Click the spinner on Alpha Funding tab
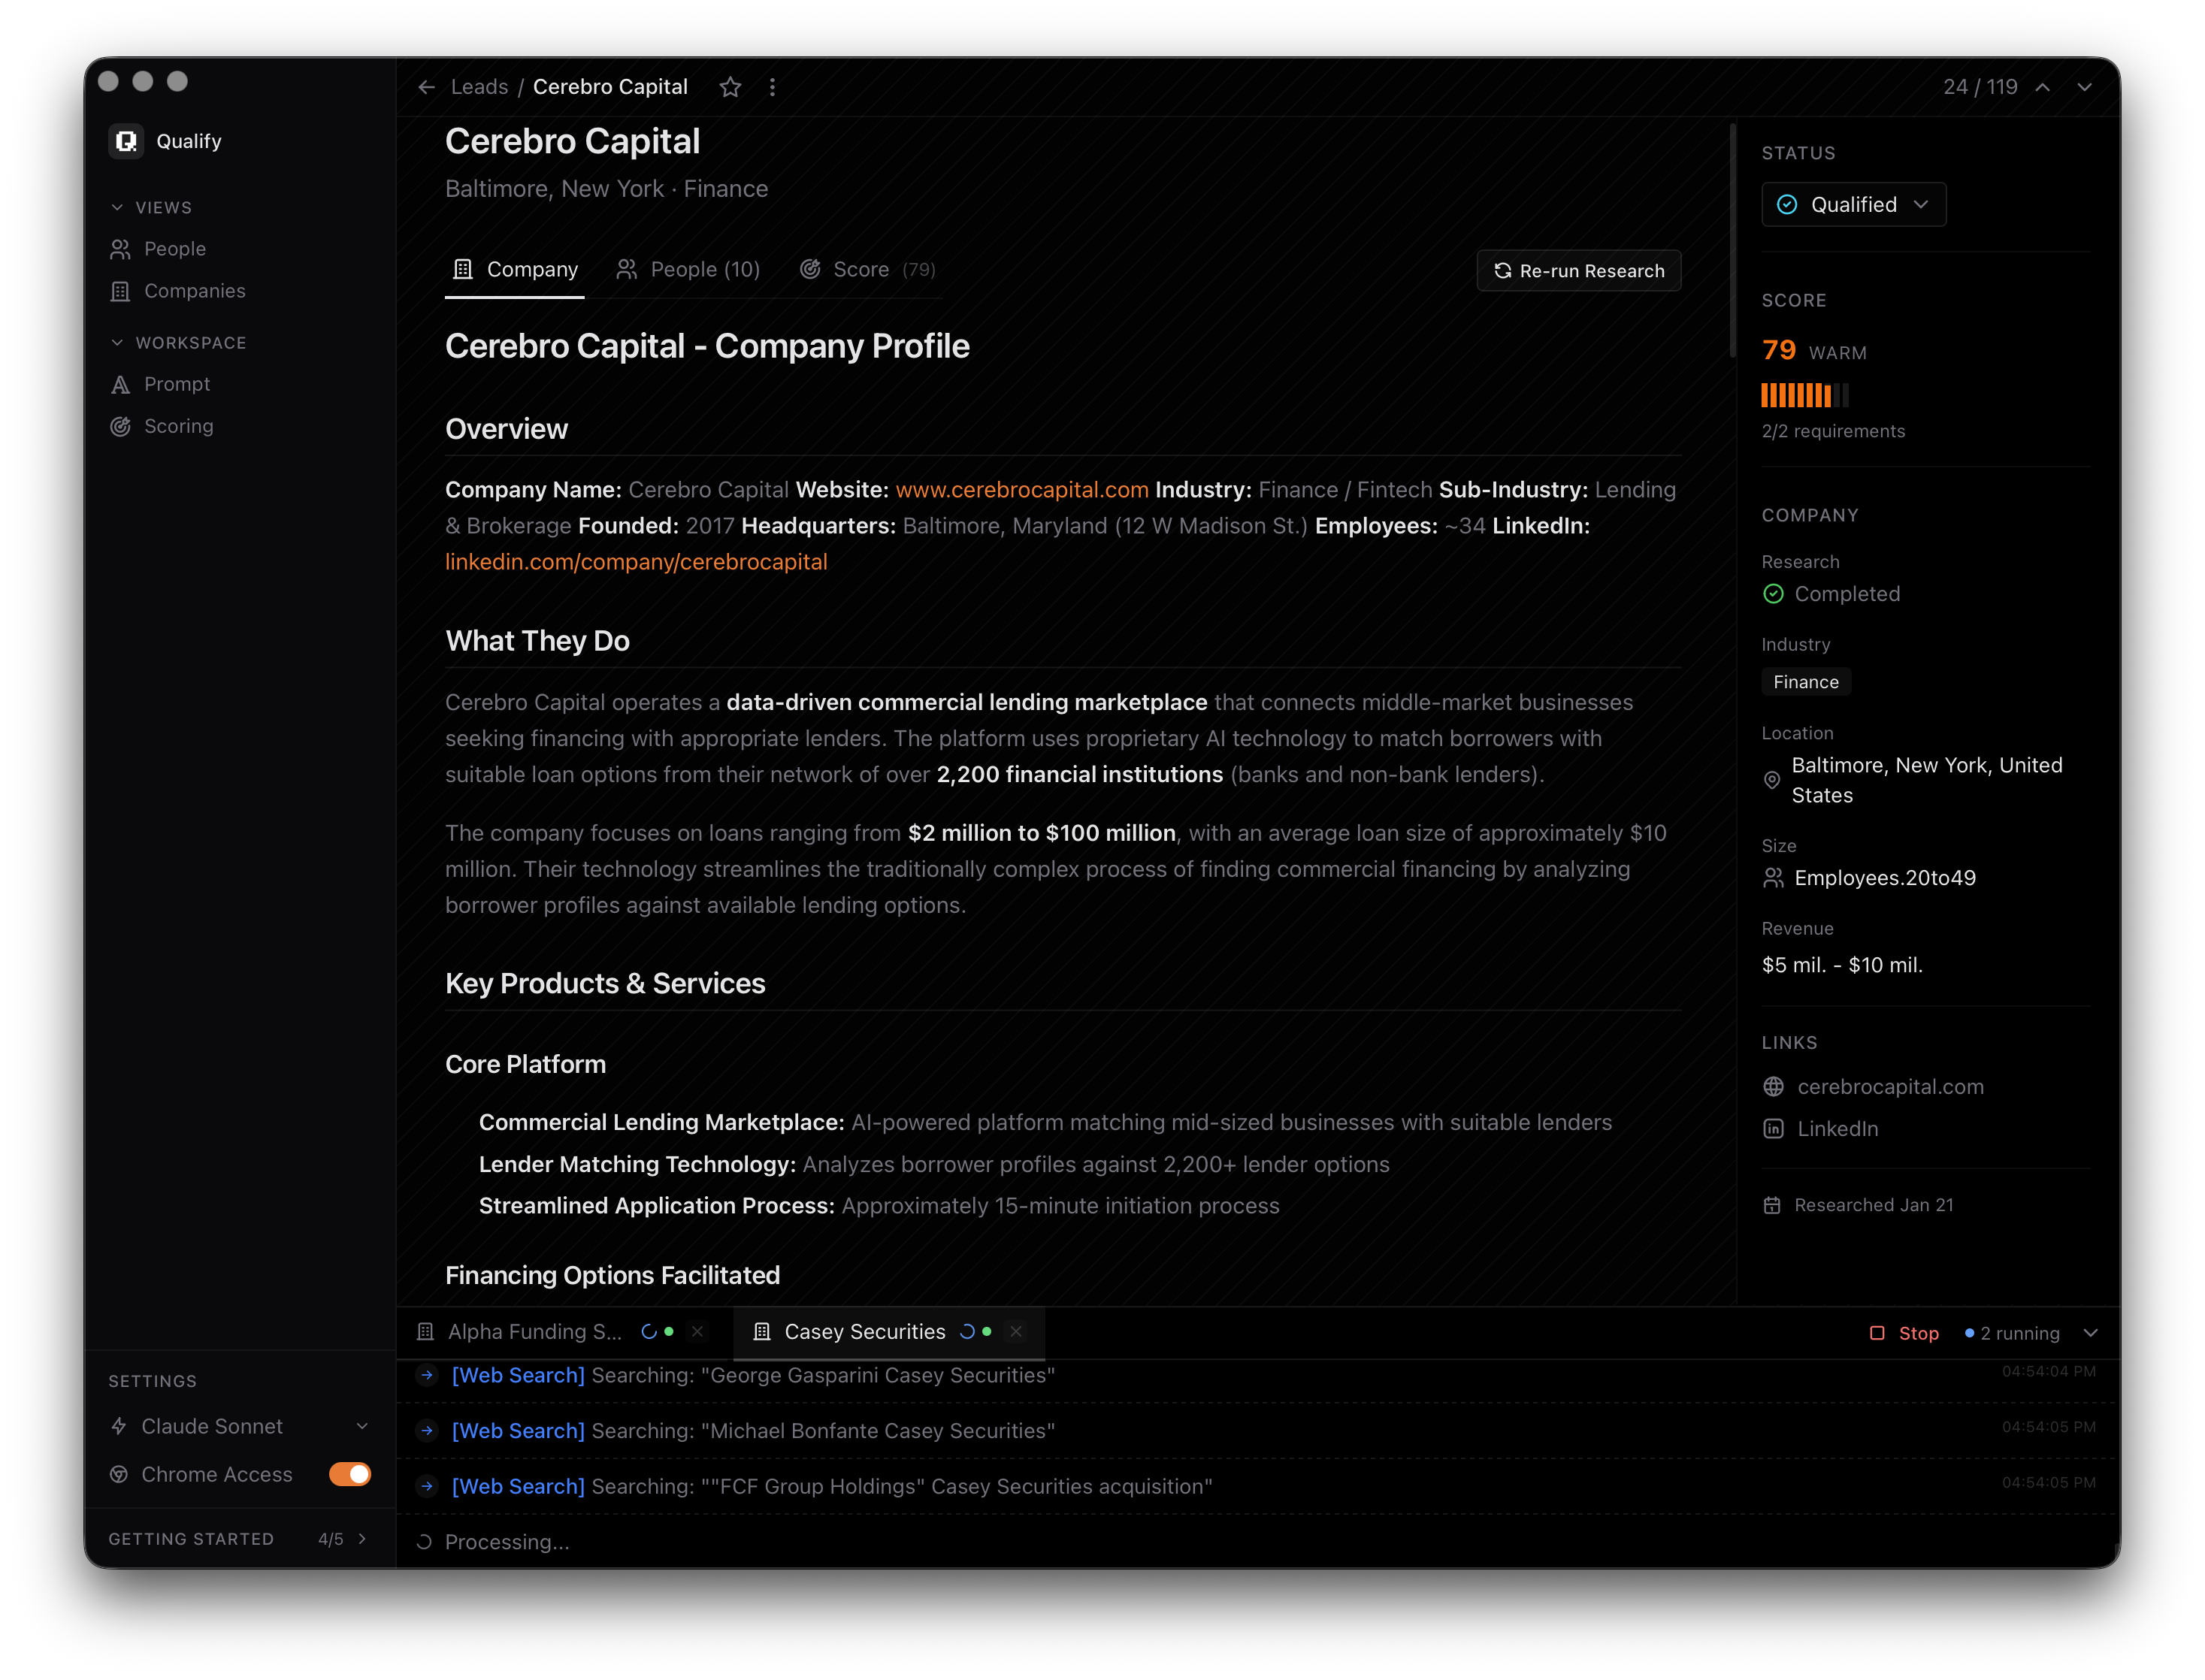Viewport: 2205px width, 1680px height. 649,1332
